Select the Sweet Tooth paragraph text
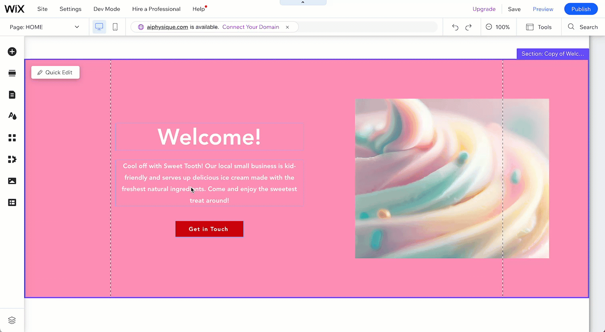The width and height of the screenshot is (605, 332). pyautogui.click(x=209, y=183)
